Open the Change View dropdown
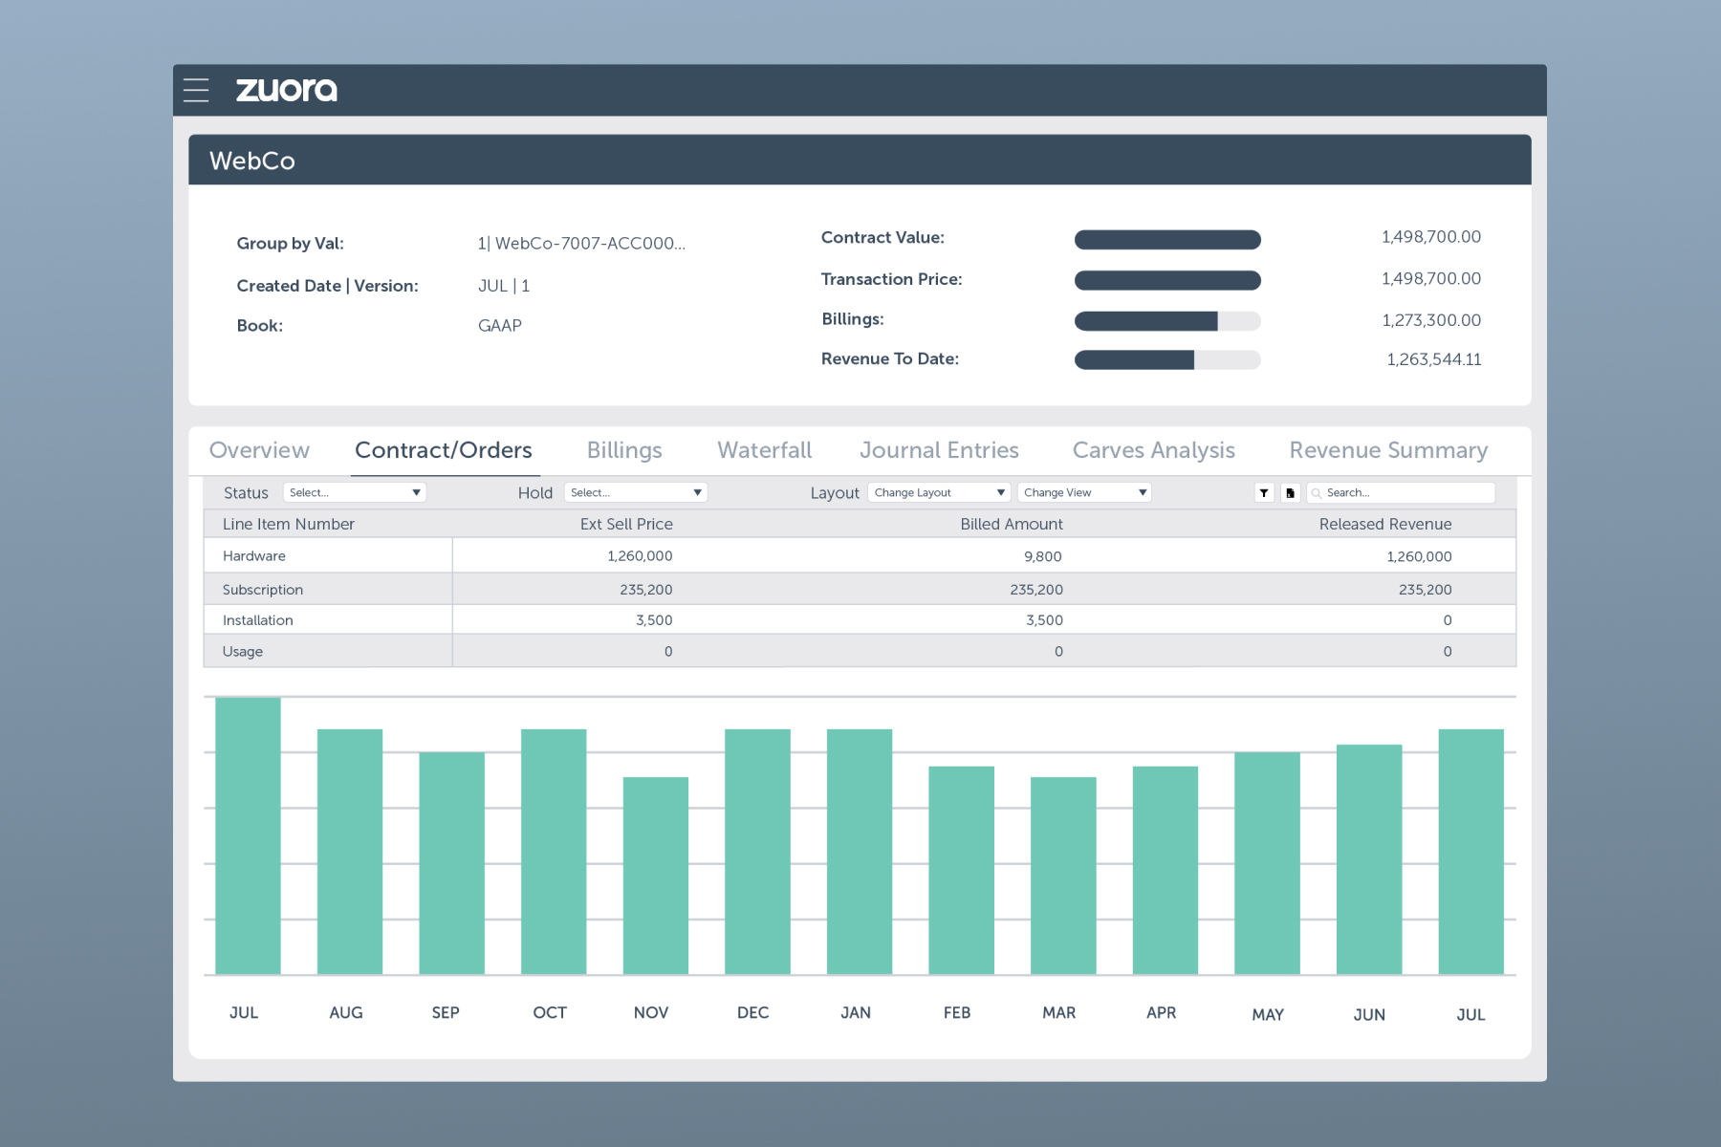Image resolution: width=1721 pixels, height=1147 pixels. click(x=1084, y=492)
